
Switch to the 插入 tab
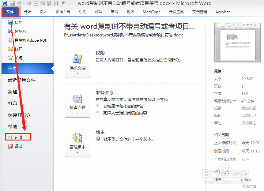coord(43,12)
